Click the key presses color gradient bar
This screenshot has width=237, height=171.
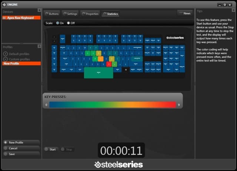(x=113, y=105)
